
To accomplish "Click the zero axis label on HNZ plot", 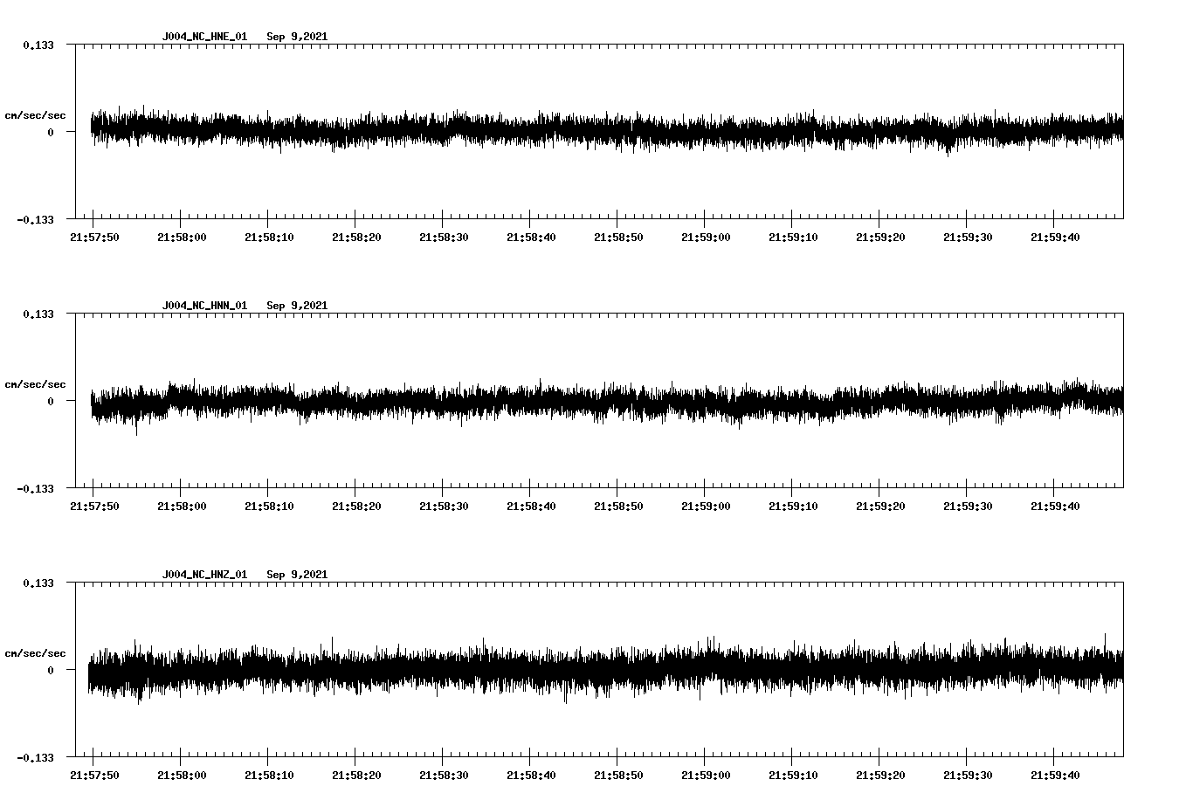I will [x=51, y=671].
